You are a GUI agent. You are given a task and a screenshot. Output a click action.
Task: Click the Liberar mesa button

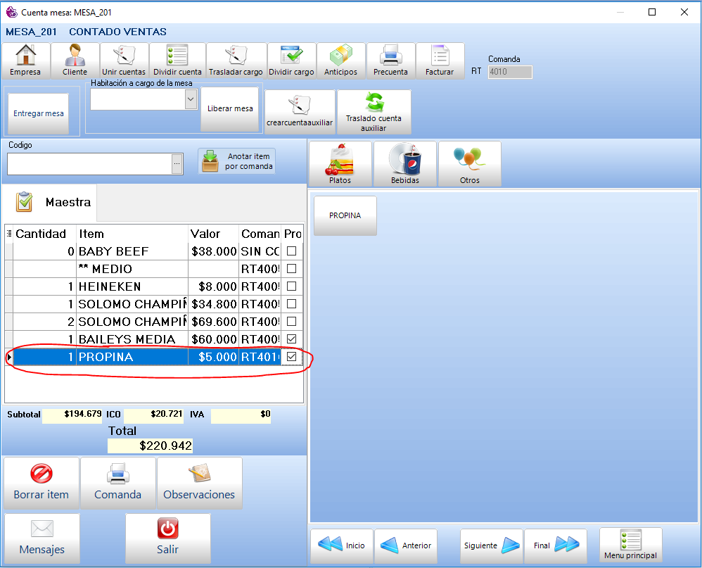click(230, 109)
